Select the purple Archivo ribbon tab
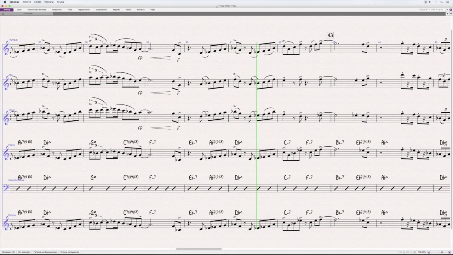The image size is (453, 255). pyautogui.click(x=7, y=10)
